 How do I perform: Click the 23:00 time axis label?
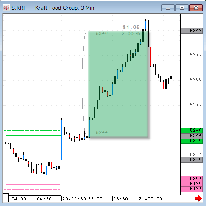click(x=95, y=199)
